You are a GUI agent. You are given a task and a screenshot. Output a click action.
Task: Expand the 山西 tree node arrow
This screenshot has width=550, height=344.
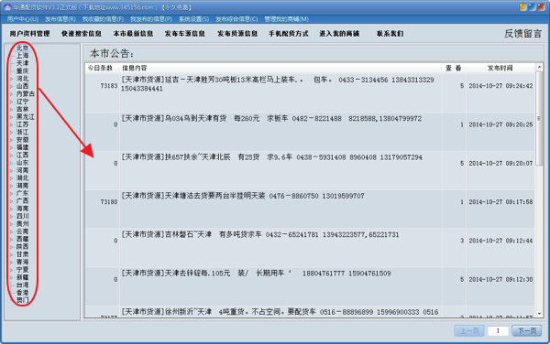pos(11,86)
